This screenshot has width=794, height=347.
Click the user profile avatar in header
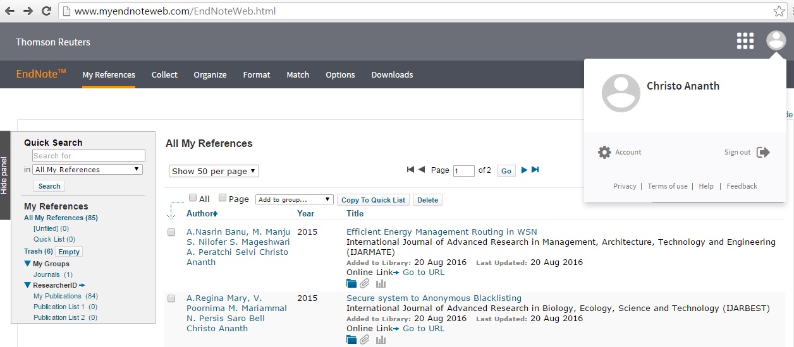776,40
